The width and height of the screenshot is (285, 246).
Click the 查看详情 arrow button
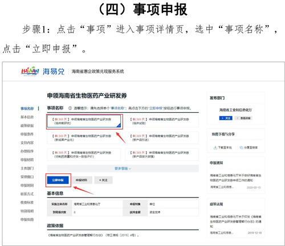[x=243, y=118]
